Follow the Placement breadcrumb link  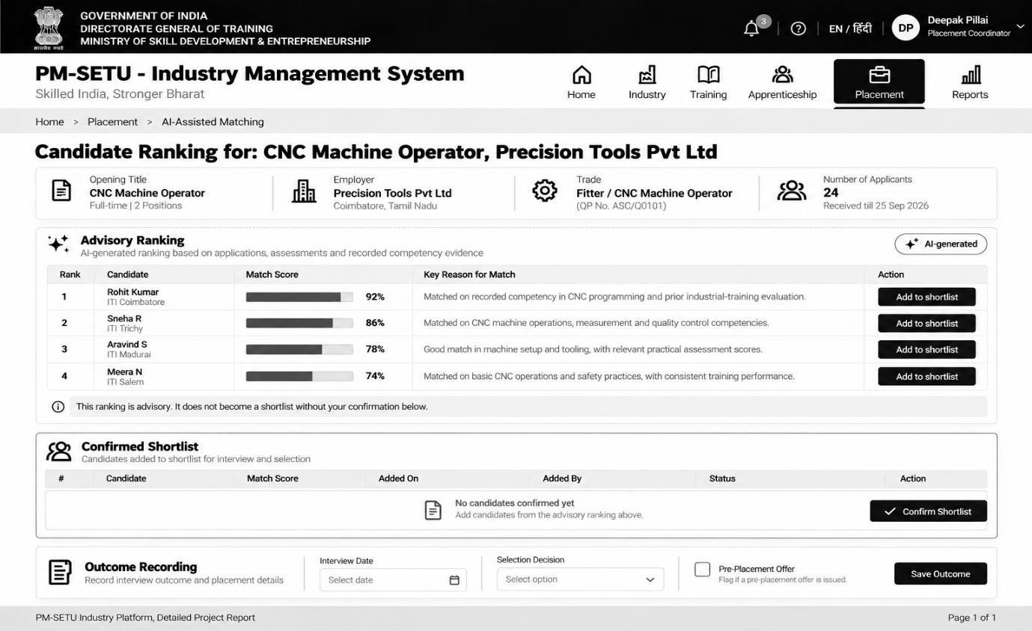tap(112, 122)
